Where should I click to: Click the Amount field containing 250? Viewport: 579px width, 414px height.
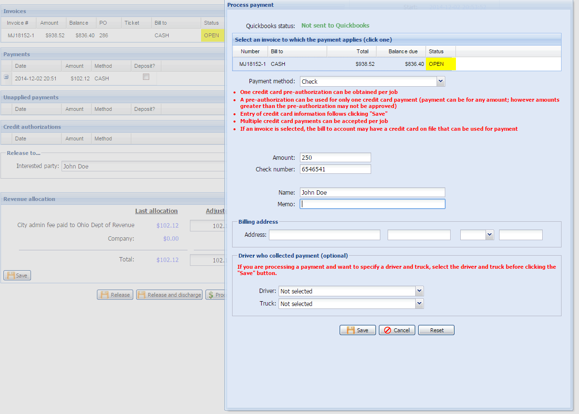coord(335,157)
